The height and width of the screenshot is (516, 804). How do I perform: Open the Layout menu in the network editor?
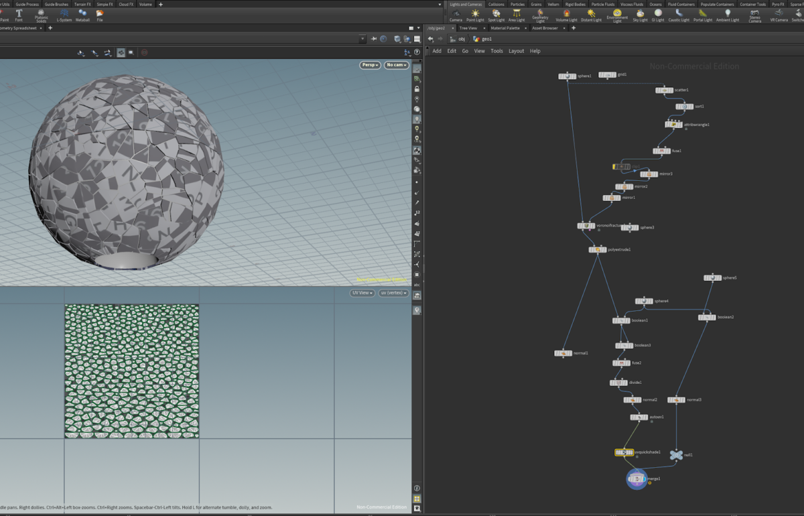516,51
